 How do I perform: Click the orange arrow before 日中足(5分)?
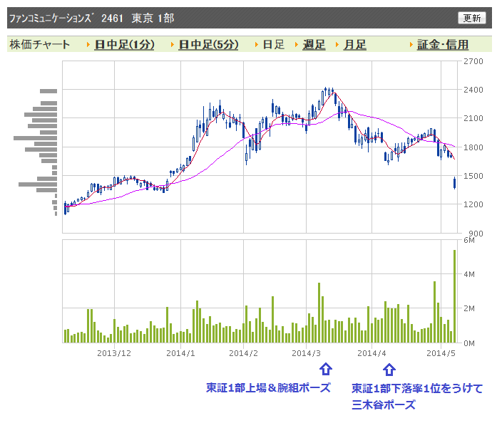point(173,45)
